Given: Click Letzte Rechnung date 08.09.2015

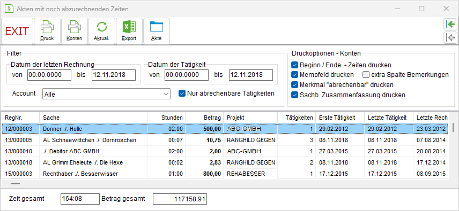Looking at the screenshot, I should pyautogui.click(x=431, y=174).
